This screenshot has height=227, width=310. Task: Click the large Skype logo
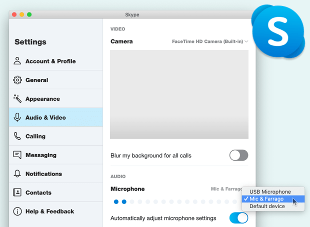[x=278, y=31]
